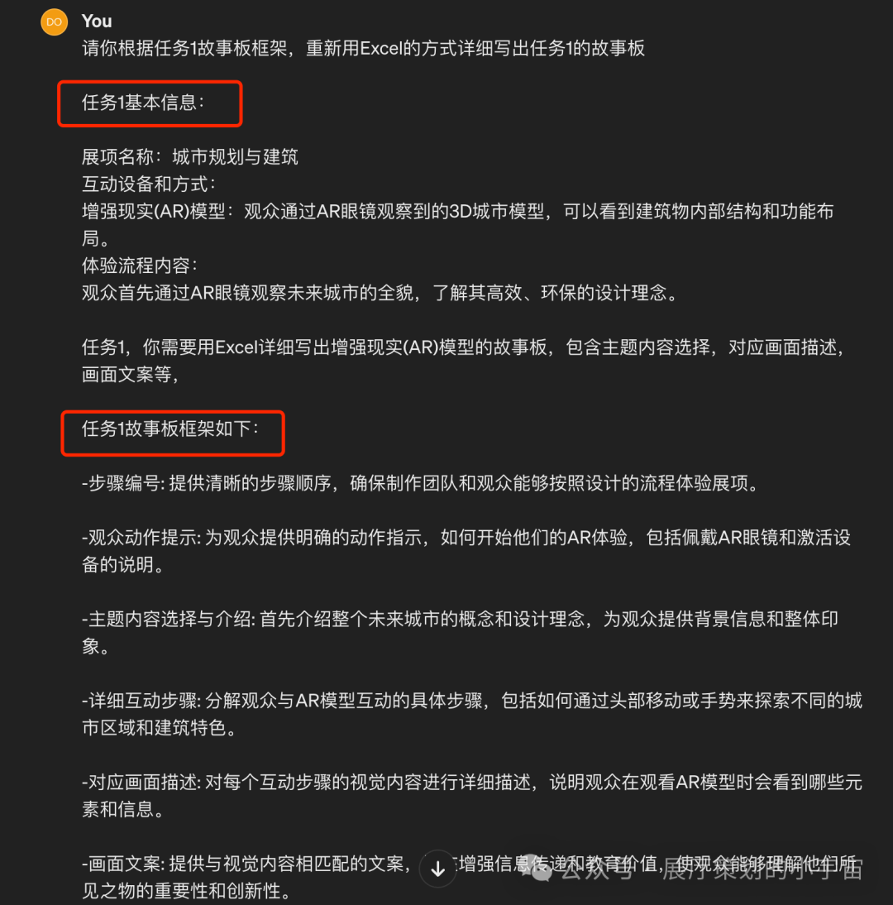Click the -主题内容选择与介绍 list item

[461, 633]
